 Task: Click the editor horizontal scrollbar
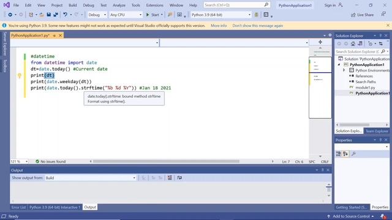(166, 161)
